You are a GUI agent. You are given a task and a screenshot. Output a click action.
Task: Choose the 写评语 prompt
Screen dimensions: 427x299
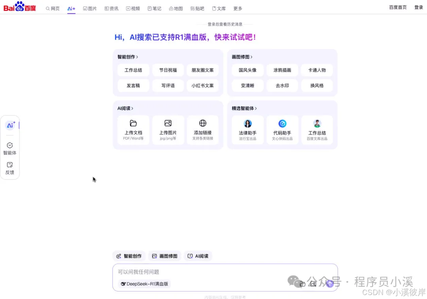point(168,85)
